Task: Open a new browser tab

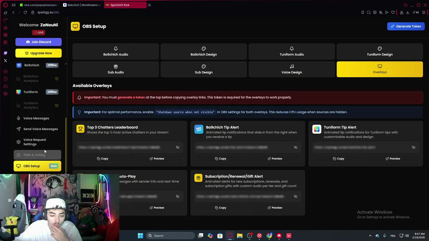Action: (x=149, y=5)
